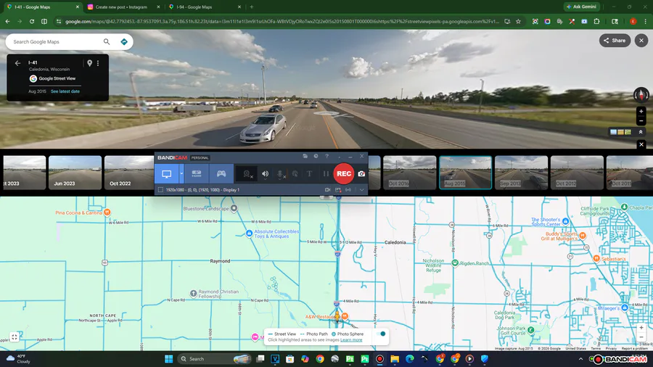Toggle Bandicam microphone icon
Screen dimensions: 653x367
[281, 174]
